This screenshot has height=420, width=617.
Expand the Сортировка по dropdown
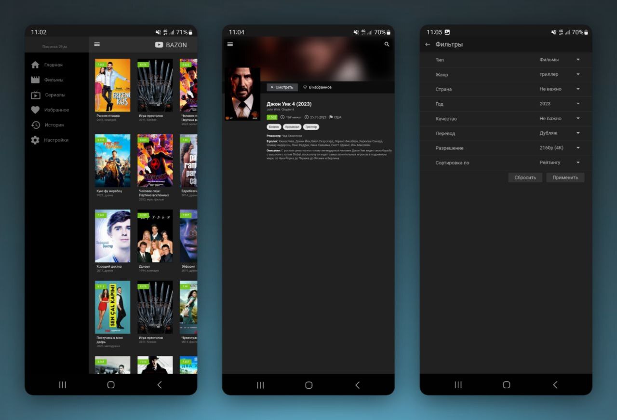pyautogui.click(x=560, y=163)
